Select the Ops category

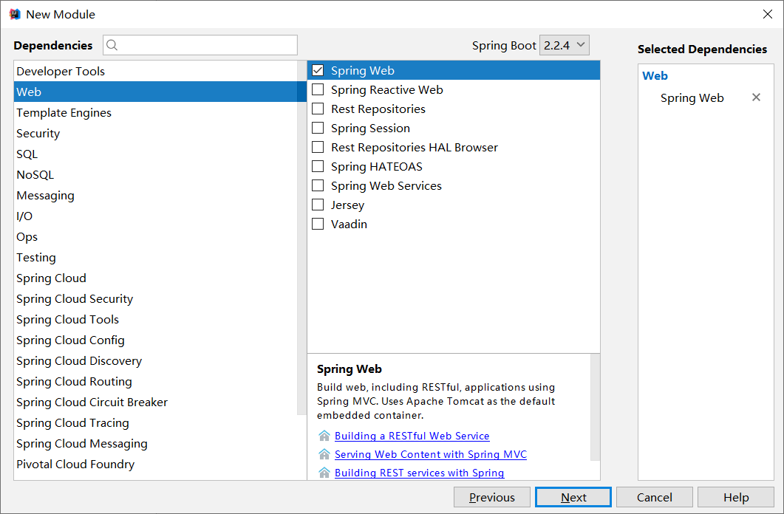pyautogui.click(x=155, y=237)
